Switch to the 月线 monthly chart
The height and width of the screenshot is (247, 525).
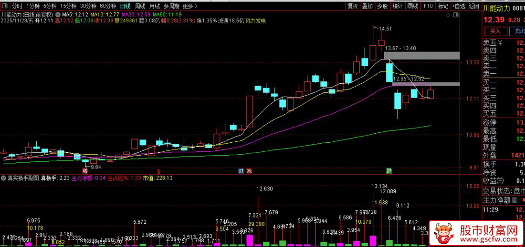[x=154, y=6]
